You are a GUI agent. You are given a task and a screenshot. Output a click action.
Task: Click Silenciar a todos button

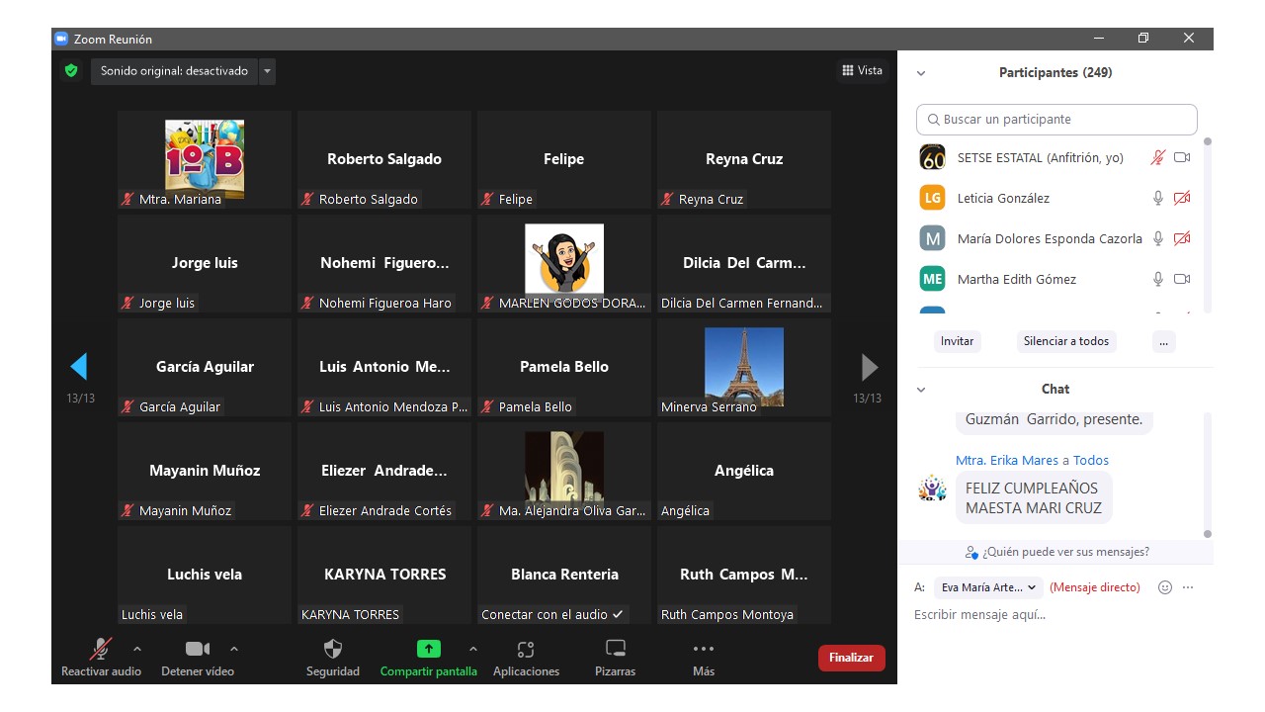[x=1066, y=341]
